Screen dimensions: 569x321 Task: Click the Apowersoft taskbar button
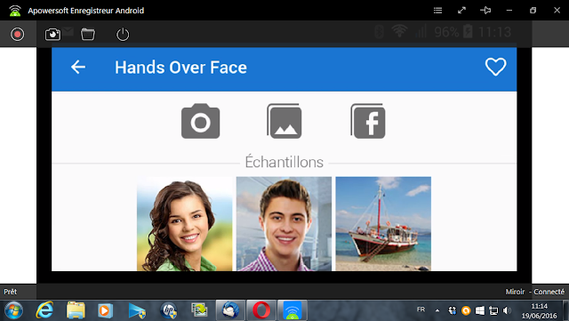tap(293, 310)
